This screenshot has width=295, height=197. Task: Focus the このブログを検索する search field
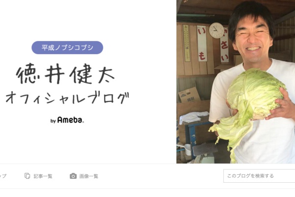click(259, 176)
